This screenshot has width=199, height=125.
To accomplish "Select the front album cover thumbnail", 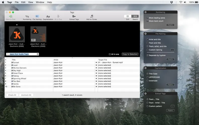I will [x=17, y=34].
